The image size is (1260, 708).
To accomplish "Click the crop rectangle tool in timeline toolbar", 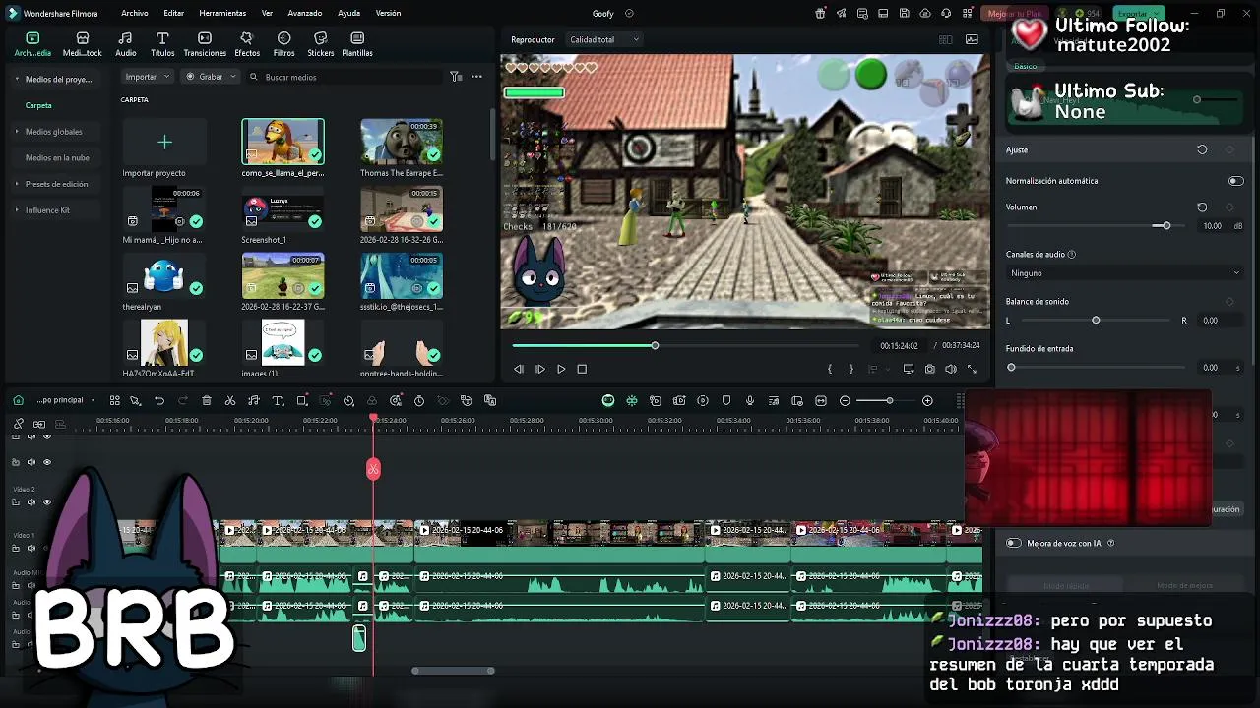I will 302,400.
